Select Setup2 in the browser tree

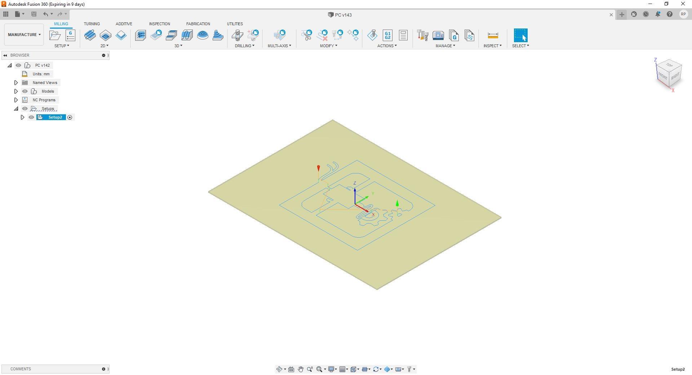pyautogui.click(x=55, y=117)
